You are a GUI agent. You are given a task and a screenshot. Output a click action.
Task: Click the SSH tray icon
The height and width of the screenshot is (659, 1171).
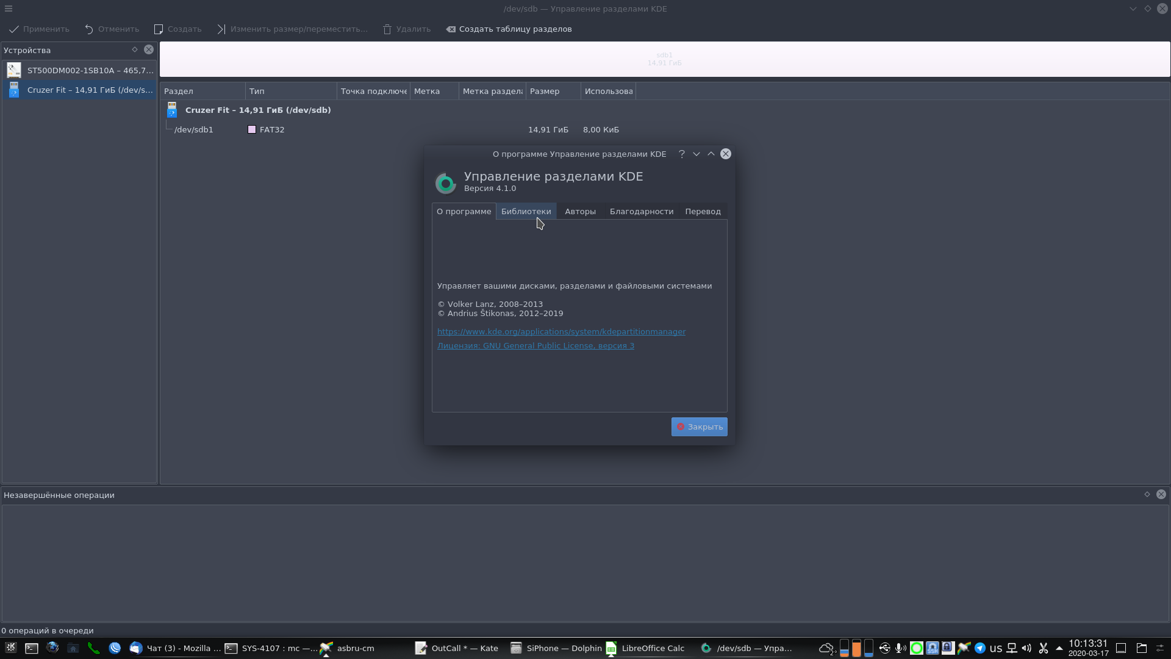(x=932, y=648)
